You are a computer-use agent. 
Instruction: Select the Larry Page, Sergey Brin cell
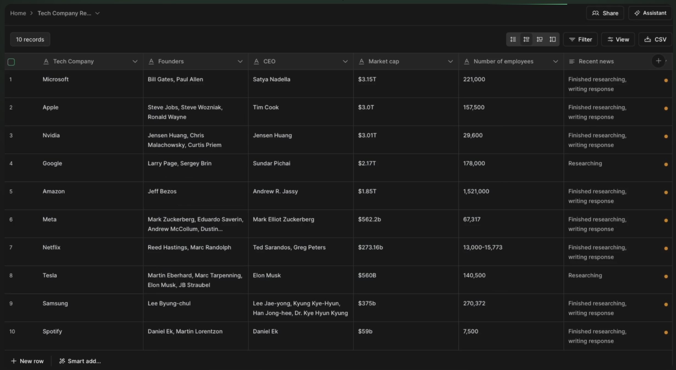196,168
